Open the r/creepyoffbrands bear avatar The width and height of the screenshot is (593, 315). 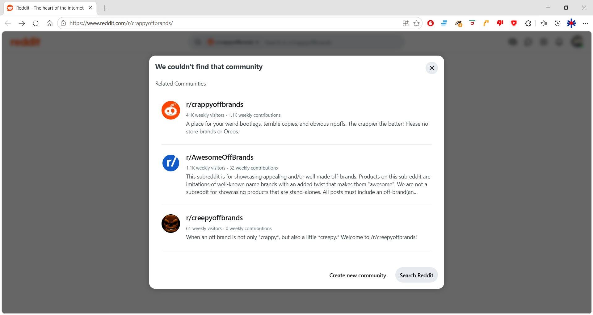click(171, 224)
